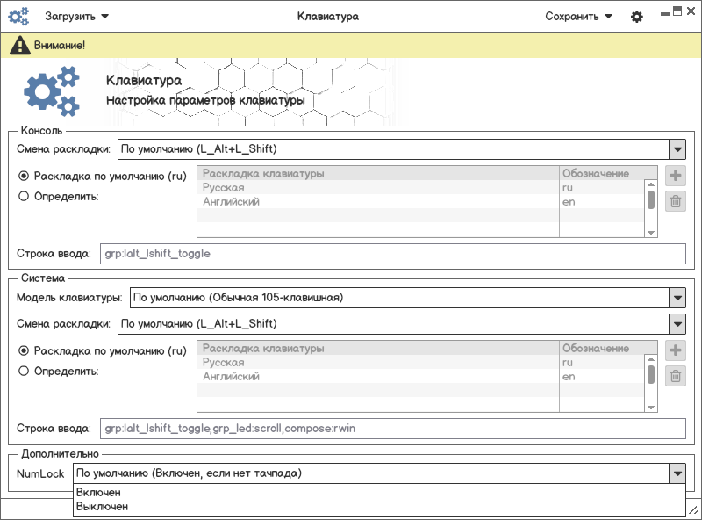The width and height of the screenshot is (702, 520).
Task: Click scroll-down arrow of Система layout list
Action: [x=651, y=408]
